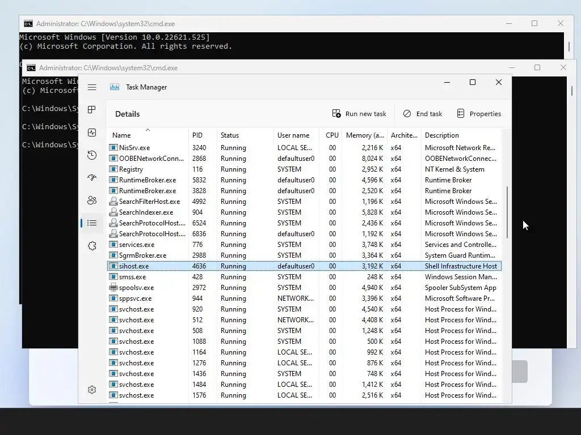Select svchost.exe with PID 1164
Image resolution: width=581 pixels, height=435 pixels.
(x=304, y=352)
